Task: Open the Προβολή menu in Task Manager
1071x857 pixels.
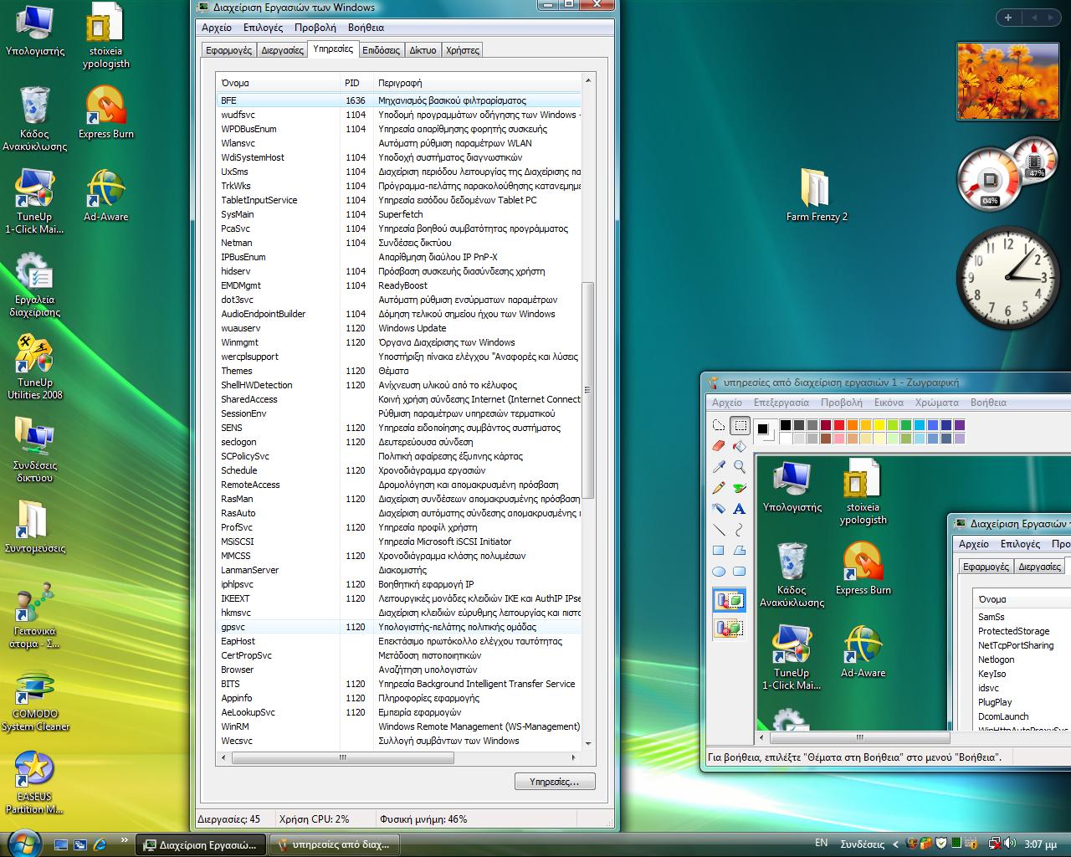Action: click(x=315, y=28)
